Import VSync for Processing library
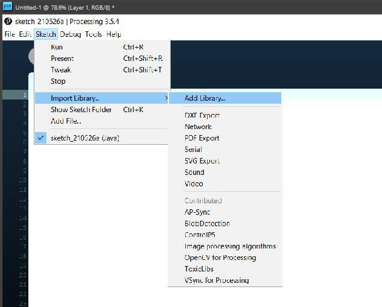Screen dimensions: 382x307 (225, 280)
